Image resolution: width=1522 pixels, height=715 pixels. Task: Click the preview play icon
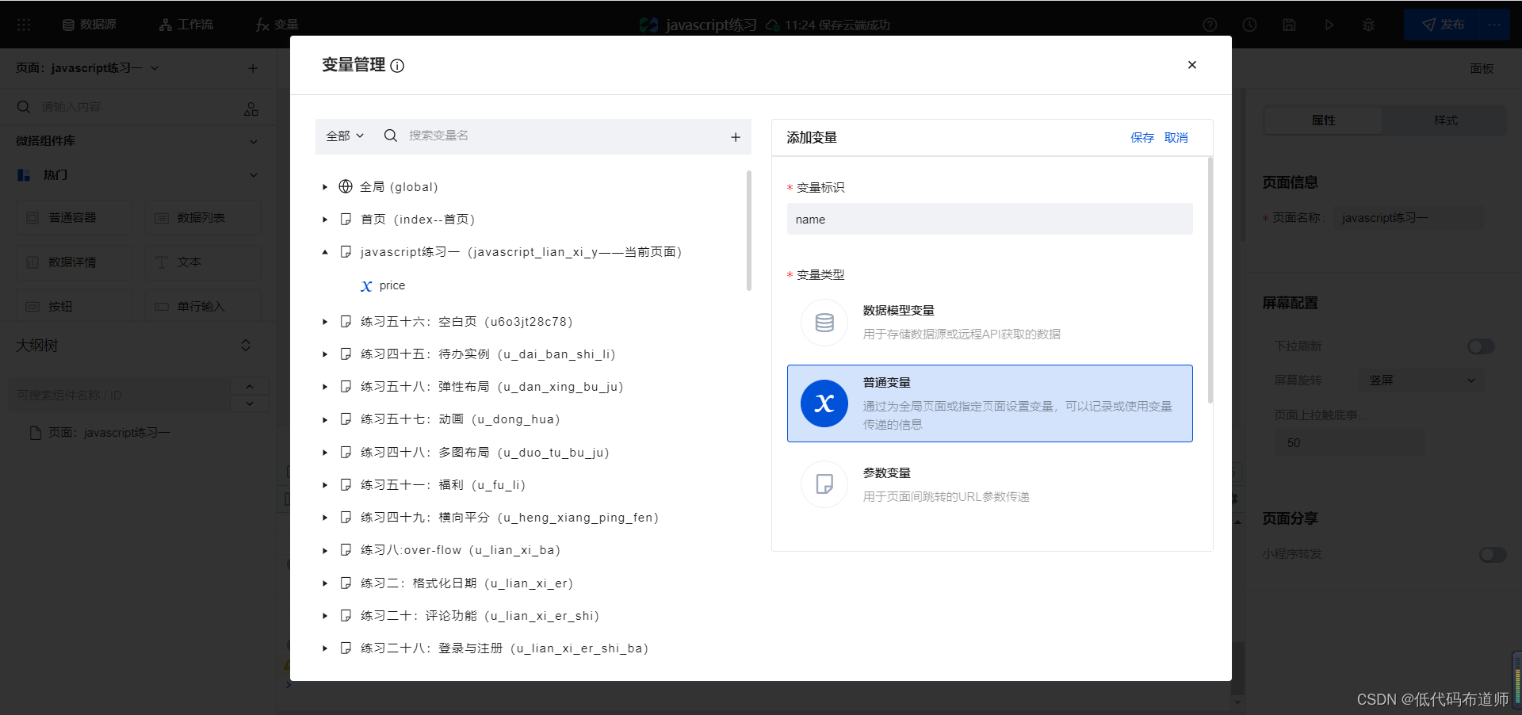[x=1329, y=25]
